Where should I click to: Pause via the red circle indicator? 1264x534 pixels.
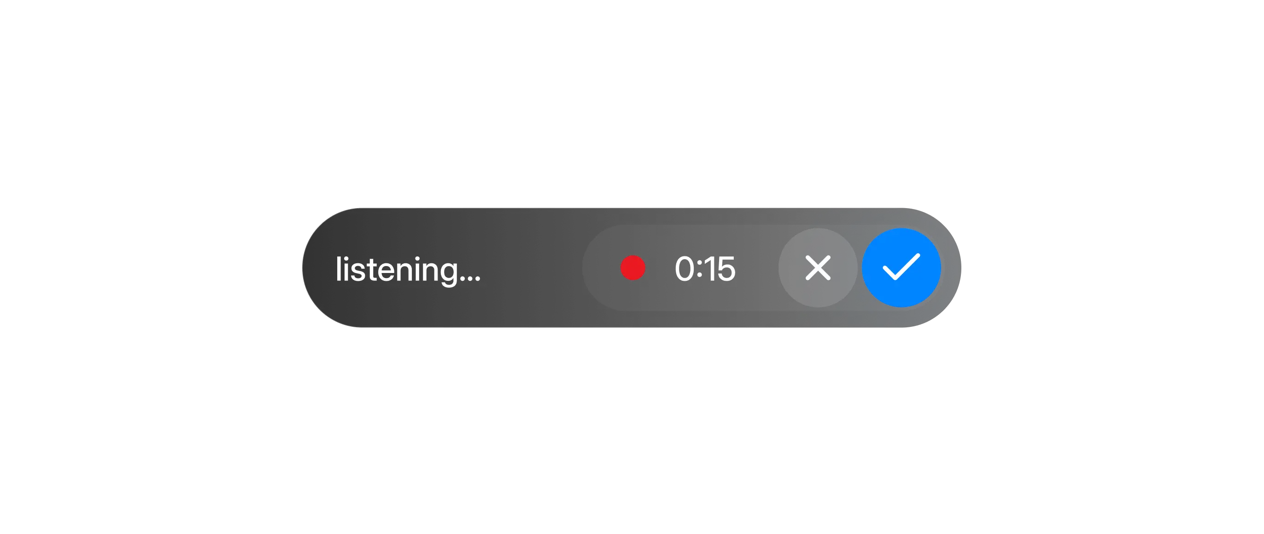coord(632,268)
